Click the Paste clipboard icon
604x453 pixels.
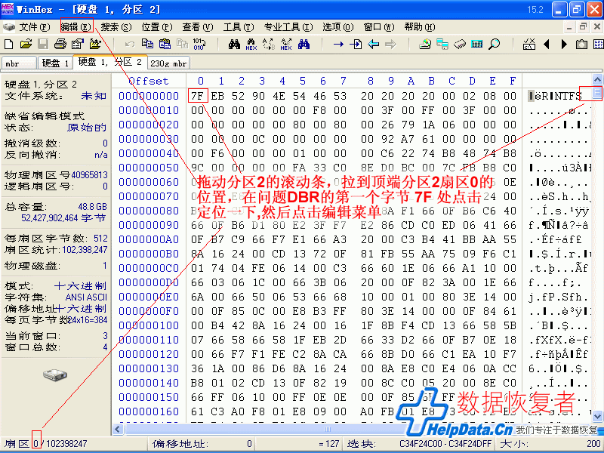[165, 44]
